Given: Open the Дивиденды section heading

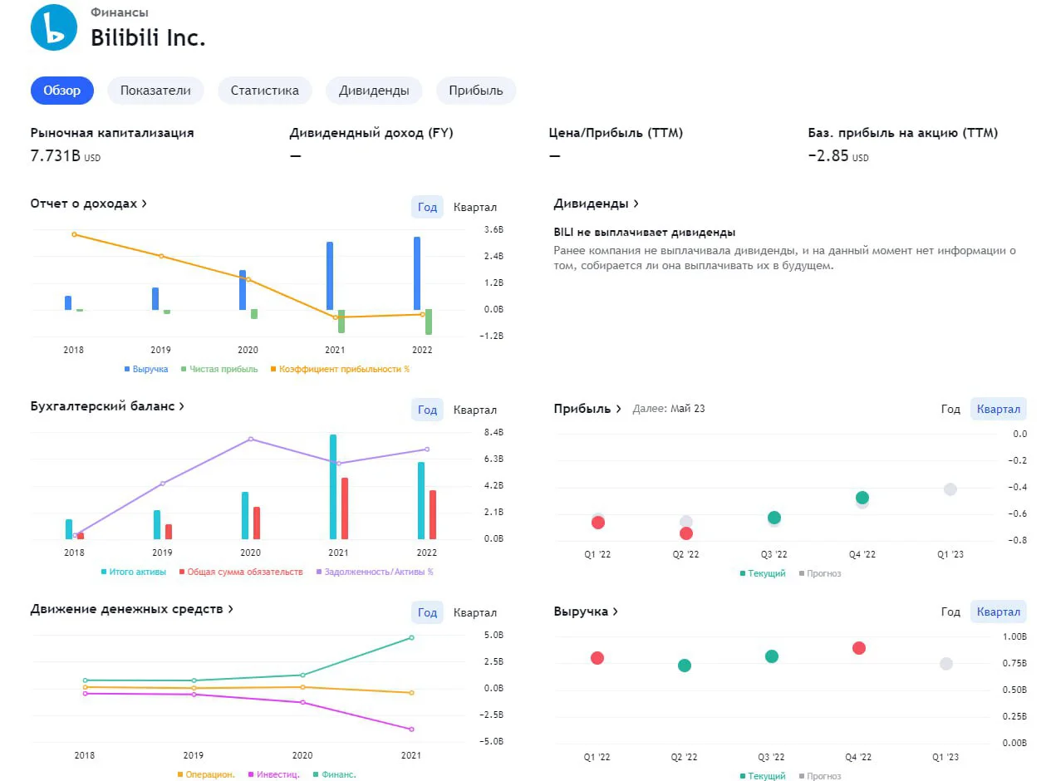Looking at the screenshot, I should pos(597,204).
